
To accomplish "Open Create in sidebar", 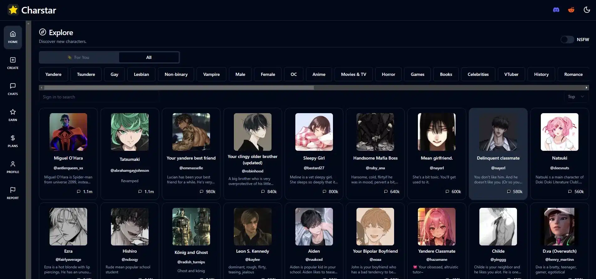I will (x=13, y=63).
